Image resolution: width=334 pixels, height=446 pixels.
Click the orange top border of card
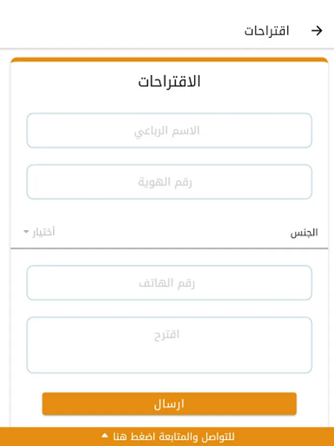[169, 59]
